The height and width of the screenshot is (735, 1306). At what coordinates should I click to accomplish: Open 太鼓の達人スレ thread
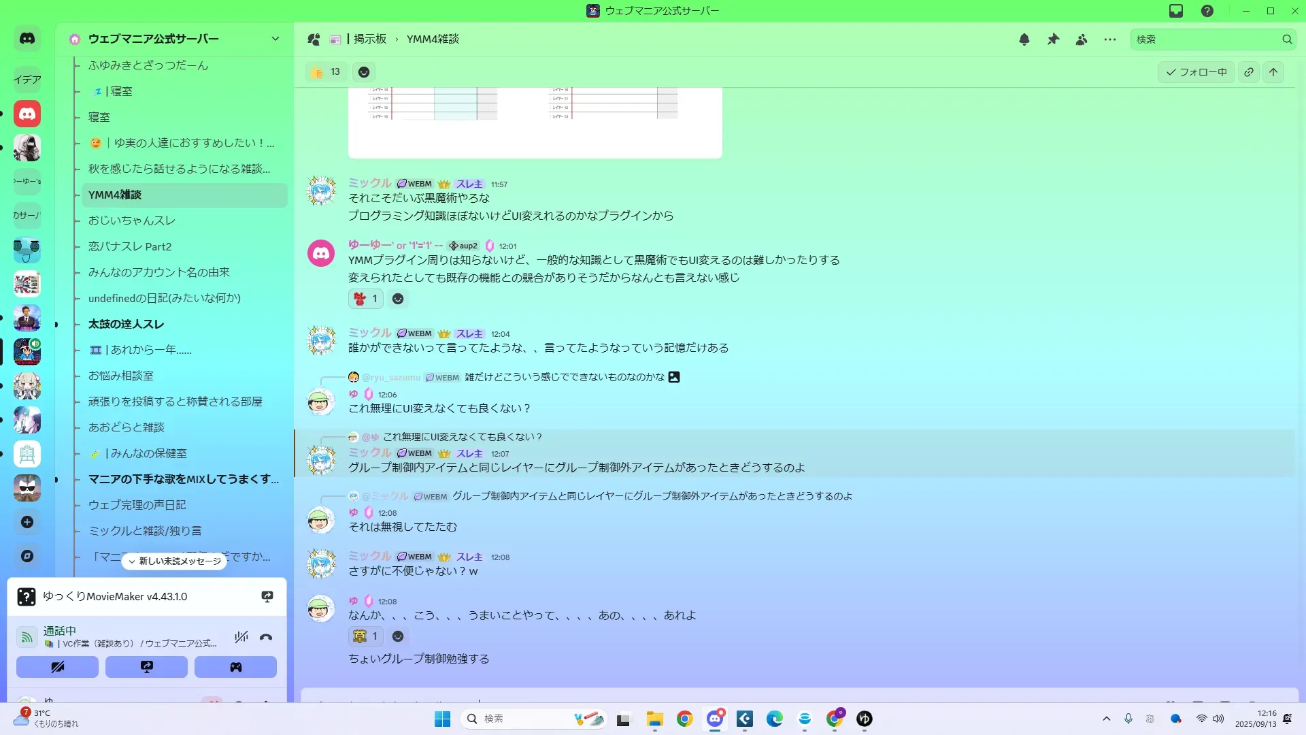pyautogui.click(x=126, y=324)
